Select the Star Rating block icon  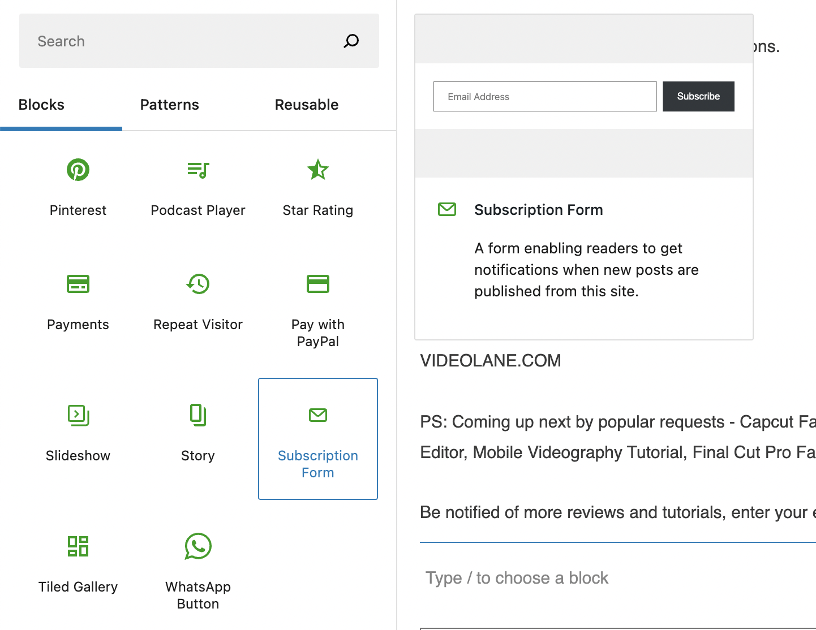click(x=318, y=170)
